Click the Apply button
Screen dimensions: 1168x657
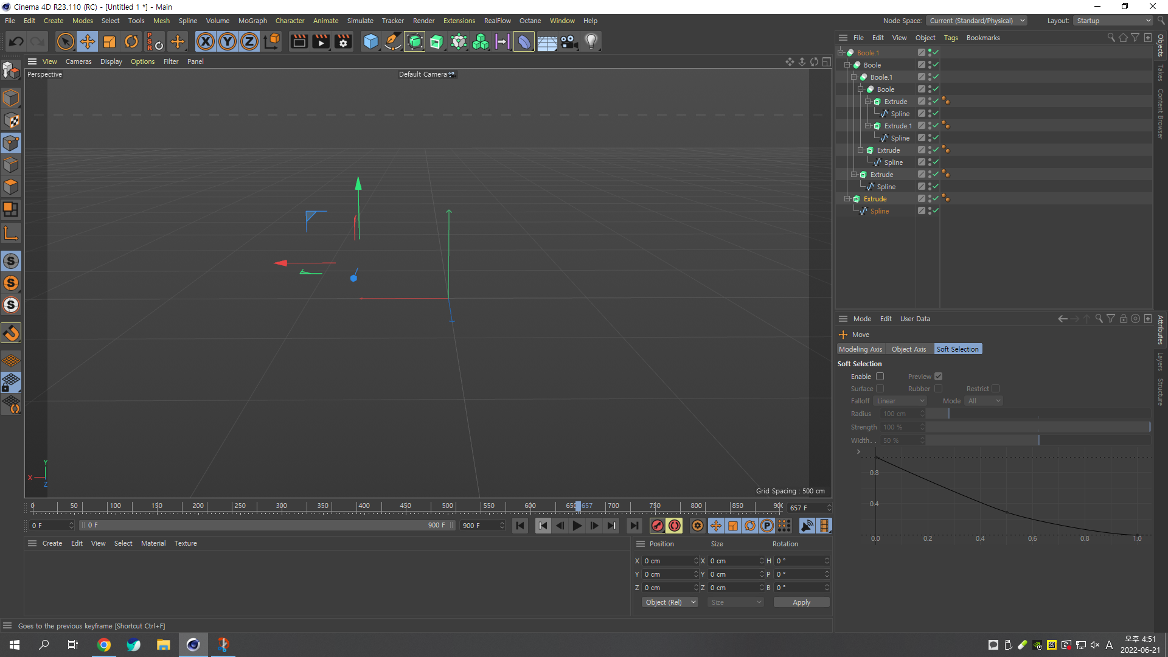pos(801,602)
